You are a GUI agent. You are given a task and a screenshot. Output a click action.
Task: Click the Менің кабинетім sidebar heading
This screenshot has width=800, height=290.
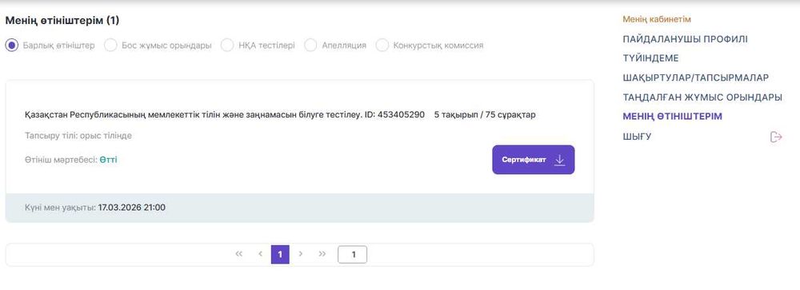coord(657,19)
